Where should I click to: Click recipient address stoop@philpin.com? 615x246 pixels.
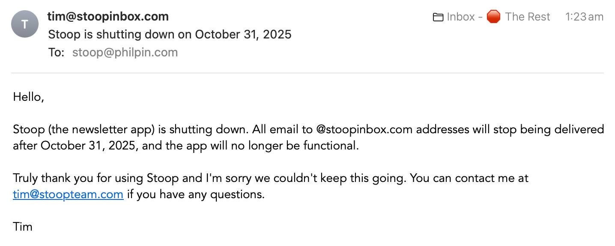pos(125,53)
